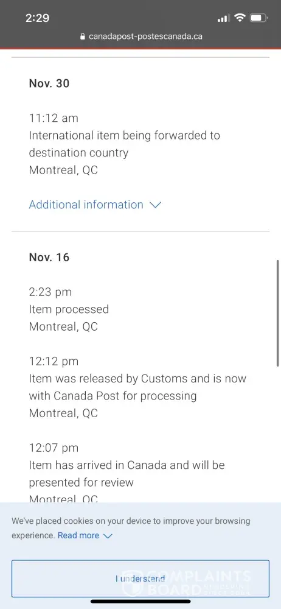Open the Read more cookie link

tap(78, 535)
